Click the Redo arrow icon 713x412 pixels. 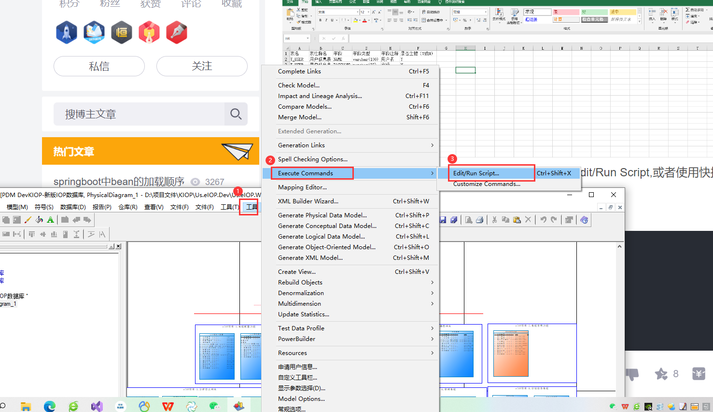pos(554,220)
